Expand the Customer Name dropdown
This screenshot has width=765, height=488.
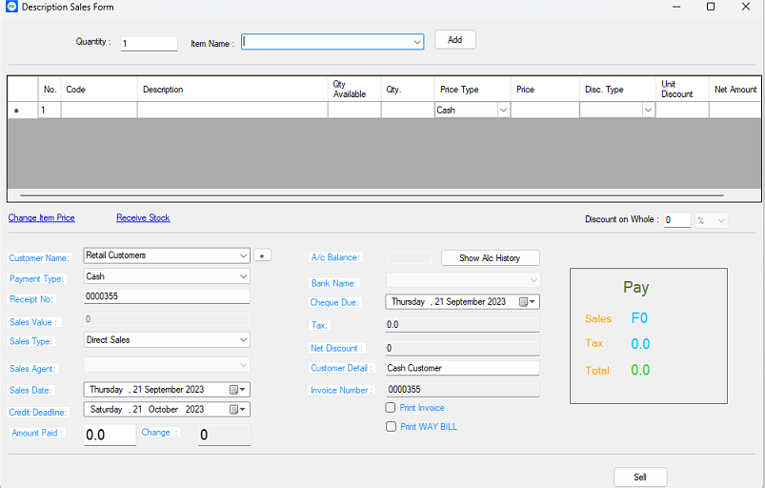(244, 255)
